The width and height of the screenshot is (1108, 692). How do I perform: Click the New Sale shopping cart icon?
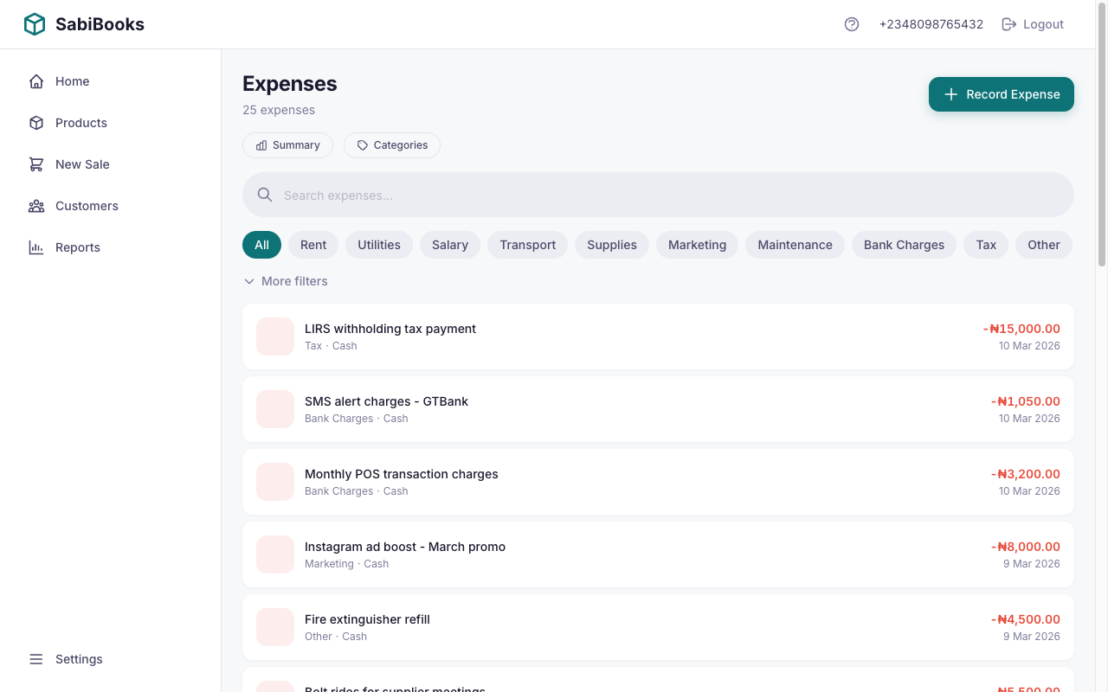[x=35, y=163]
